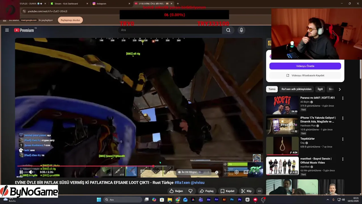
Task: Open Adobe Animate from taskbar
Action: click(216, 200)
